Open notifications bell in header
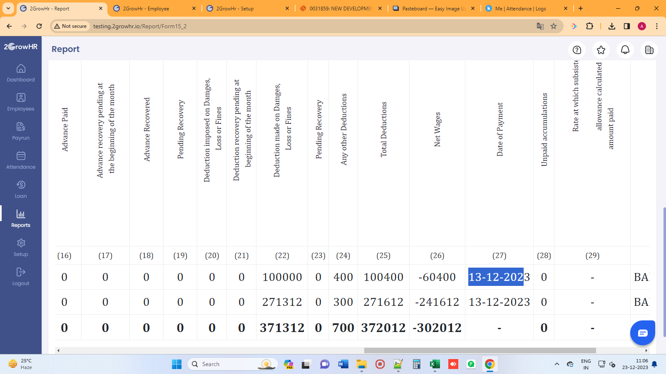This screenshot has height=374, width=666. tap(625, 50)
